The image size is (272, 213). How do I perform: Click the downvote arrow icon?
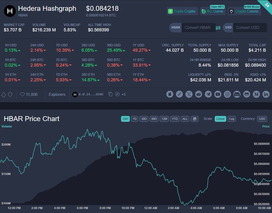coord(10,95)
